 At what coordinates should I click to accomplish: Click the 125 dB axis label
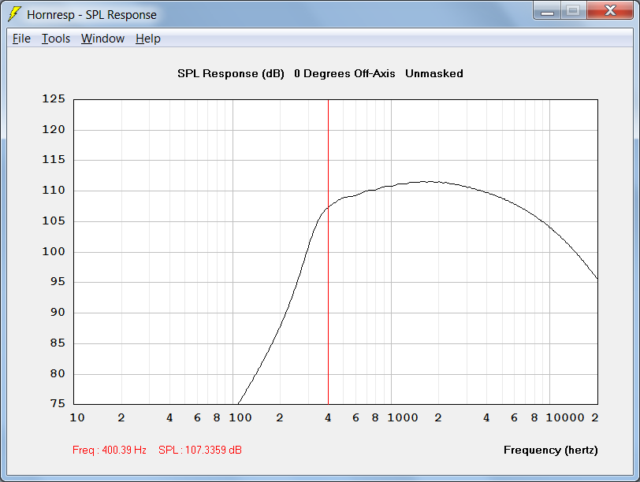tap(54, 99)
